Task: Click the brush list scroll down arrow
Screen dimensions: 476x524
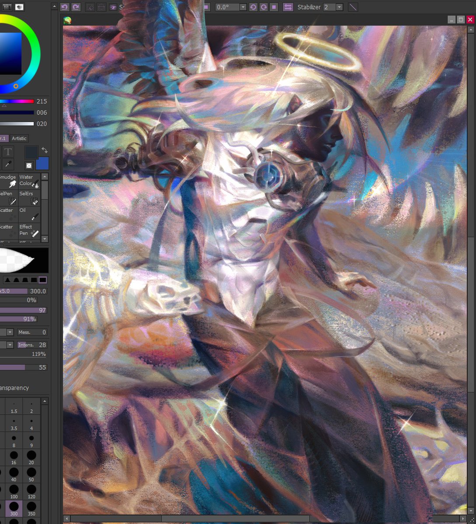Action: [45, 239]
